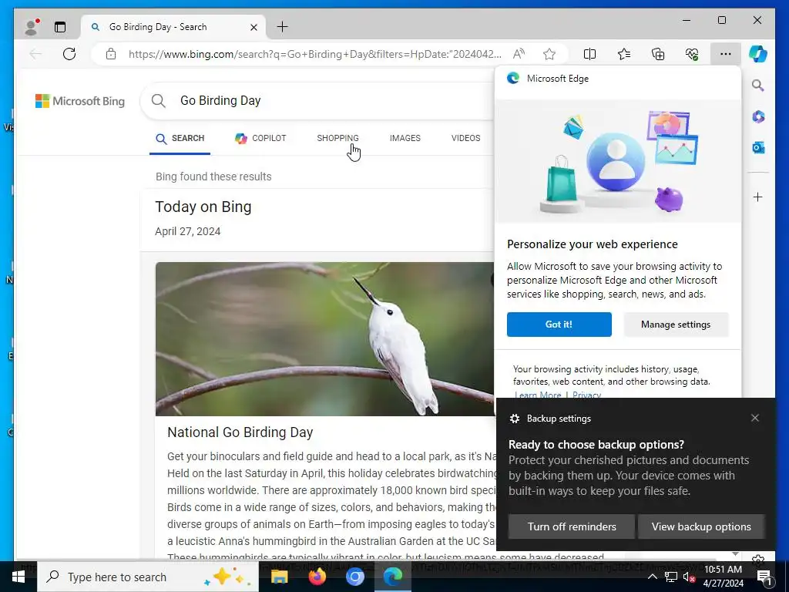
Task: Open Firefox from the taskbar
Action: [317, 577]
